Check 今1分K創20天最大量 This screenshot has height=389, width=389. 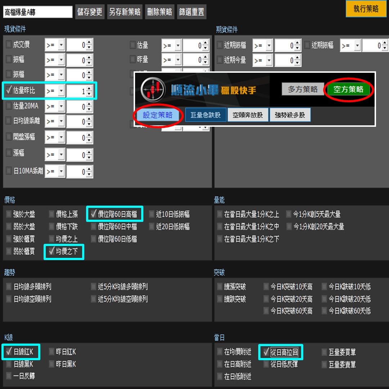pos(289,226)
